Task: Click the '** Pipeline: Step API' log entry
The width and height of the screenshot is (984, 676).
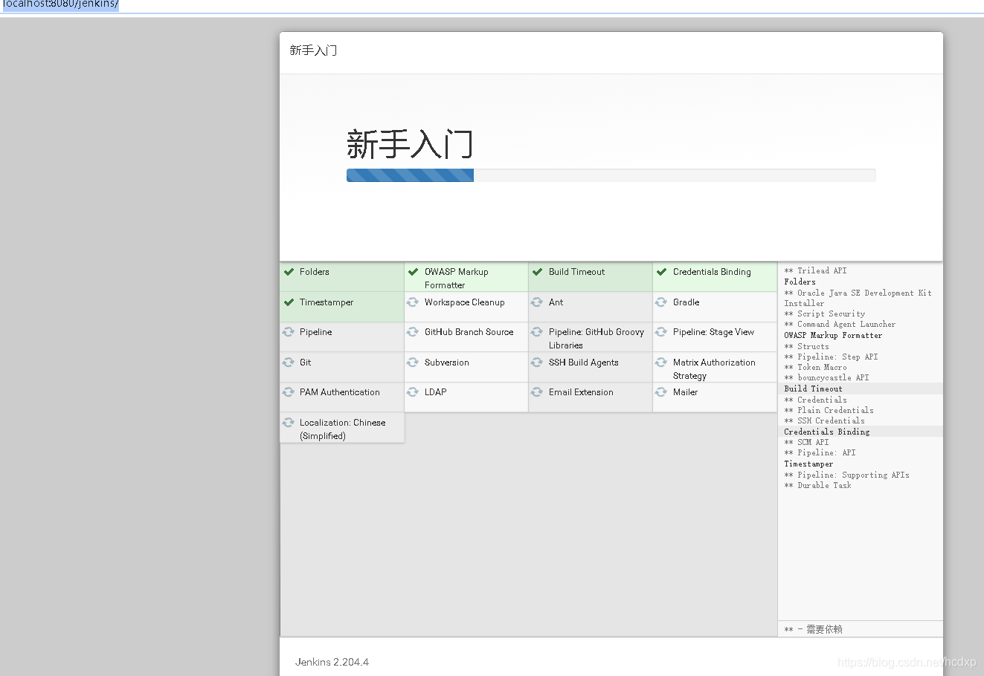Action: click(x=831, y=357)
